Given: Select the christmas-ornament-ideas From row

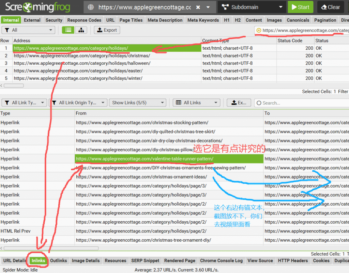Looking at the screenshot, I should (x=169, y=177).
